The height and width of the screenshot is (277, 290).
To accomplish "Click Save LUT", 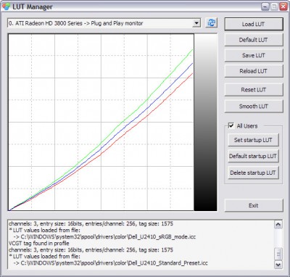I will point(254,55).
